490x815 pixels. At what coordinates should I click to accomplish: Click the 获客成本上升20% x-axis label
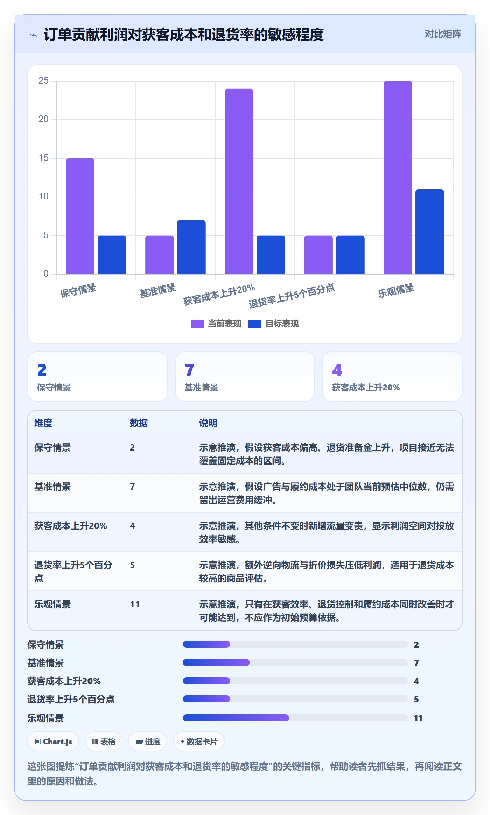click(x=219, y=295)
